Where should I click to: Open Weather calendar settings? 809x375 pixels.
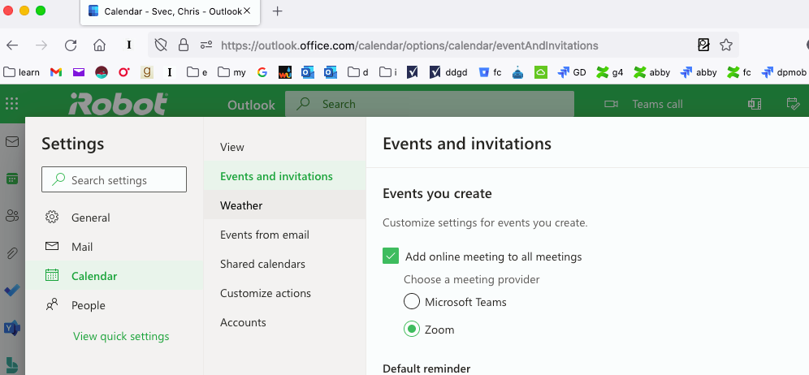point(285,205)
